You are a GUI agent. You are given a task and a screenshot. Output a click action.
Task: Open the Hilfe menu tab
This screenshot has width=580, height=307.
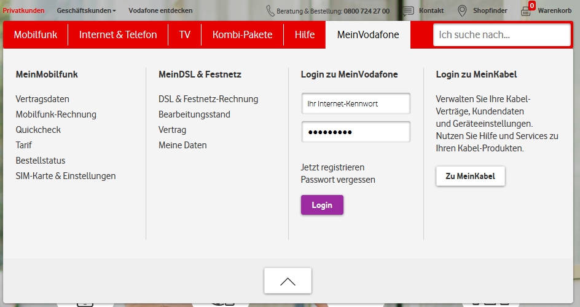coord(305,35)
